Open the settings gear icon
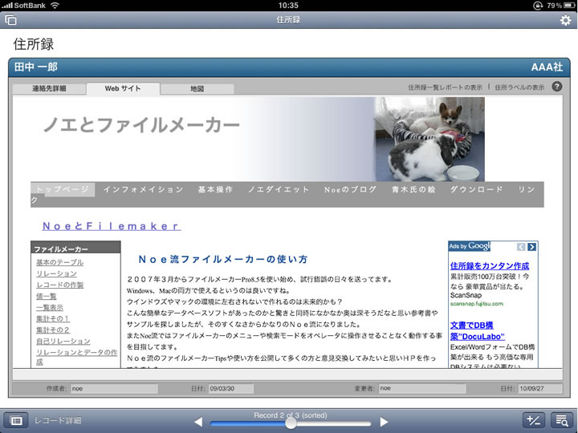Image resolution: width=578 pixels, height=433 pixels. [565, 20]
